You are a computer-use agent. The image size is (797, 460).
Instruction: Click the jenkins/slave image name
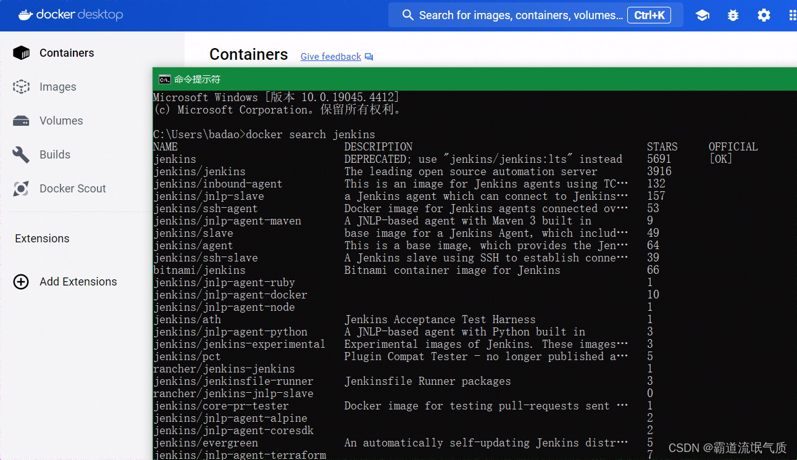tap(193, 233)
